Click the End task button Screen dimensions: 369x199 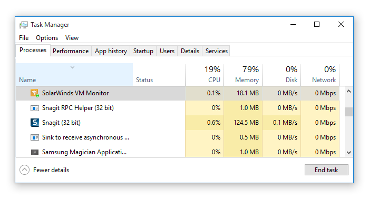click(x=326, y=170)
